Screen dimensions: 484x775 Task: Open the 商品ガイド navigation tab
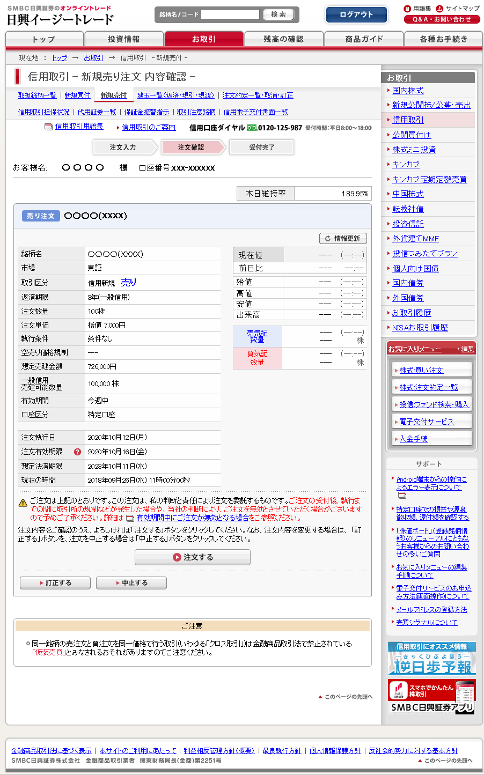pos(364,39)
